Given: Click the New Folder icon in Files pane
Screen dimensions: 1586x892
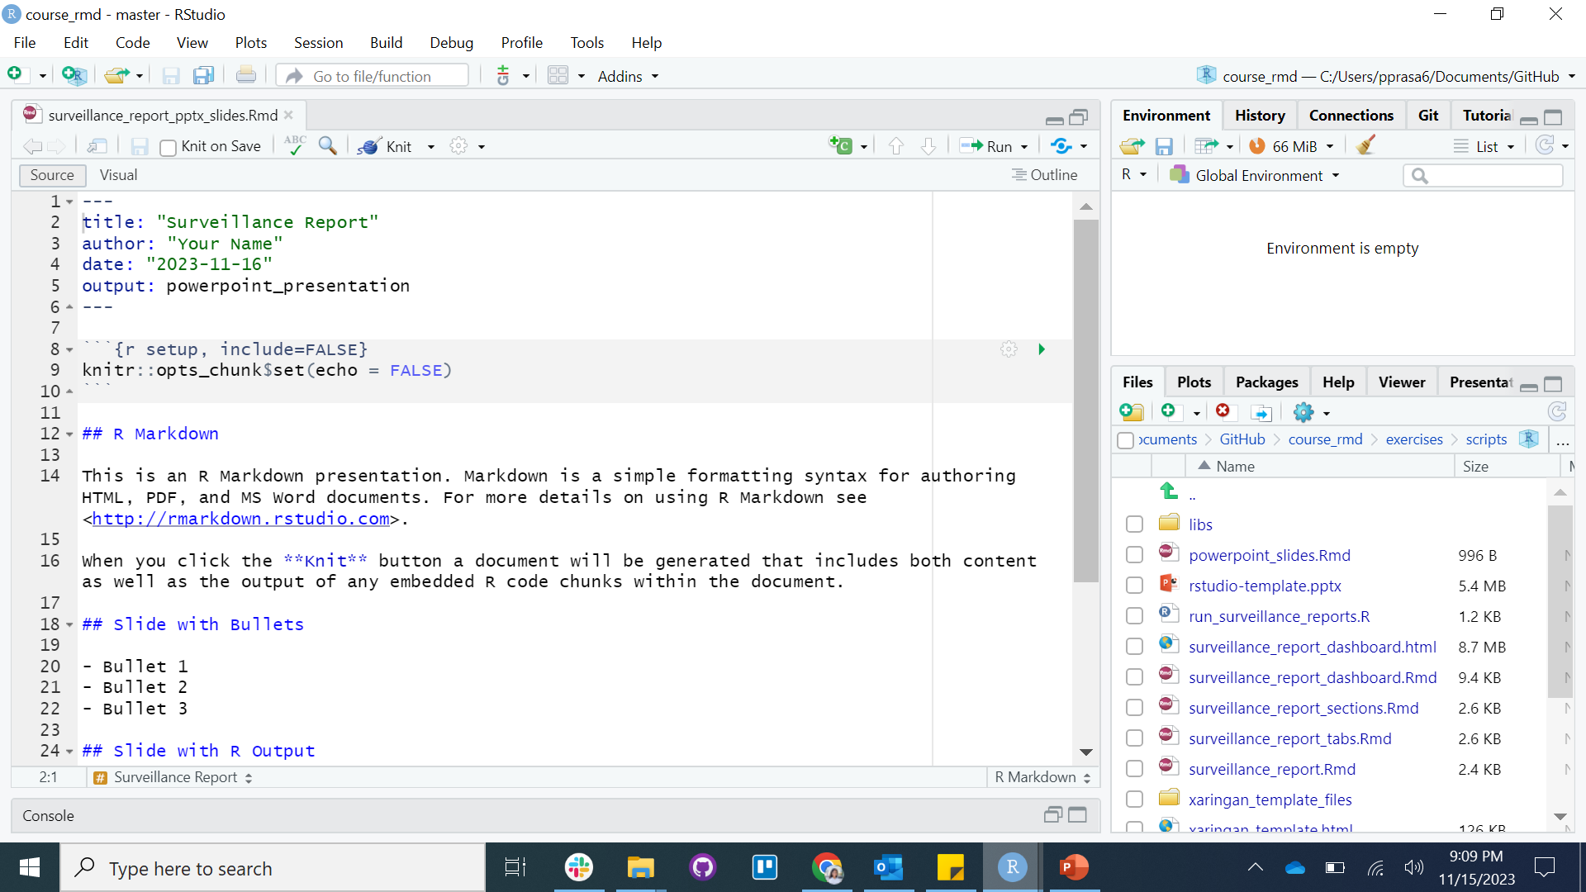Looking at the screenshot, I should click(1132, 412).
